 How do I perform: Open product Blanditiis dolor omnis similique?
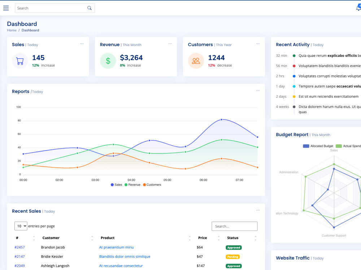(125, 256)
